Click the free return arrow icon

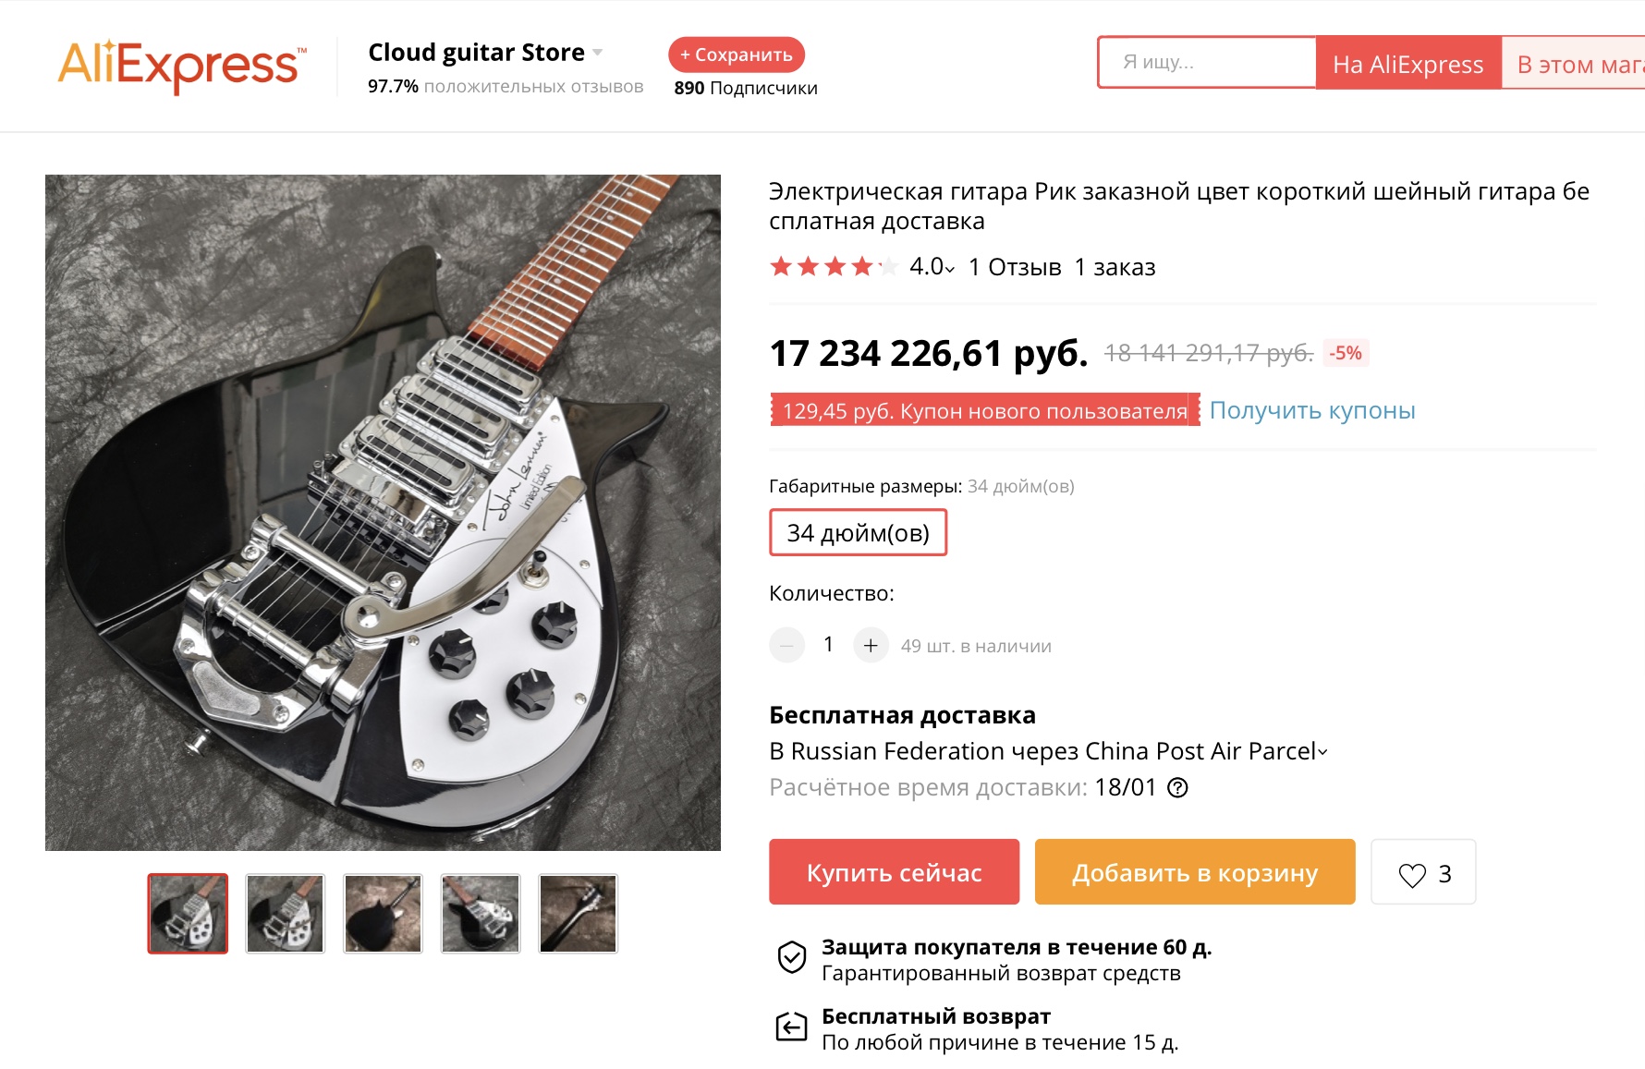792,1026
